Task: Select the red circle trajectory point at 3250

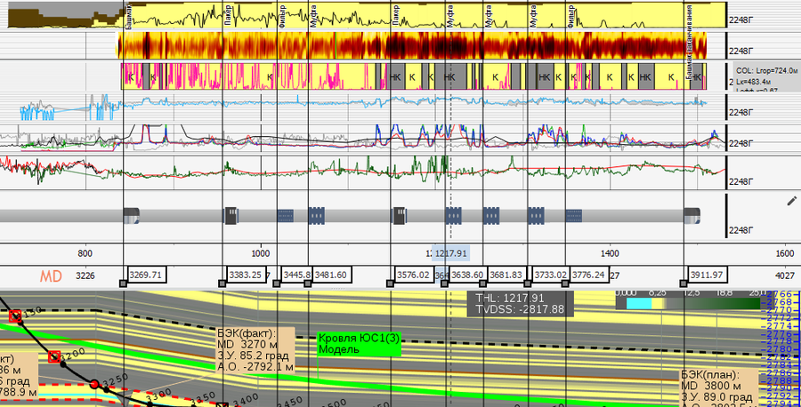Action: pos(94,384)
